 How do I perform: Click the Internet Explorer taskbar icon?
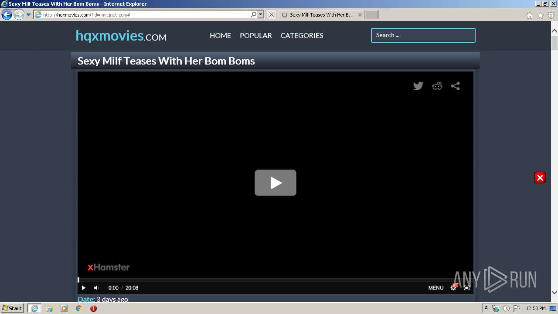[x=34, y=308]
